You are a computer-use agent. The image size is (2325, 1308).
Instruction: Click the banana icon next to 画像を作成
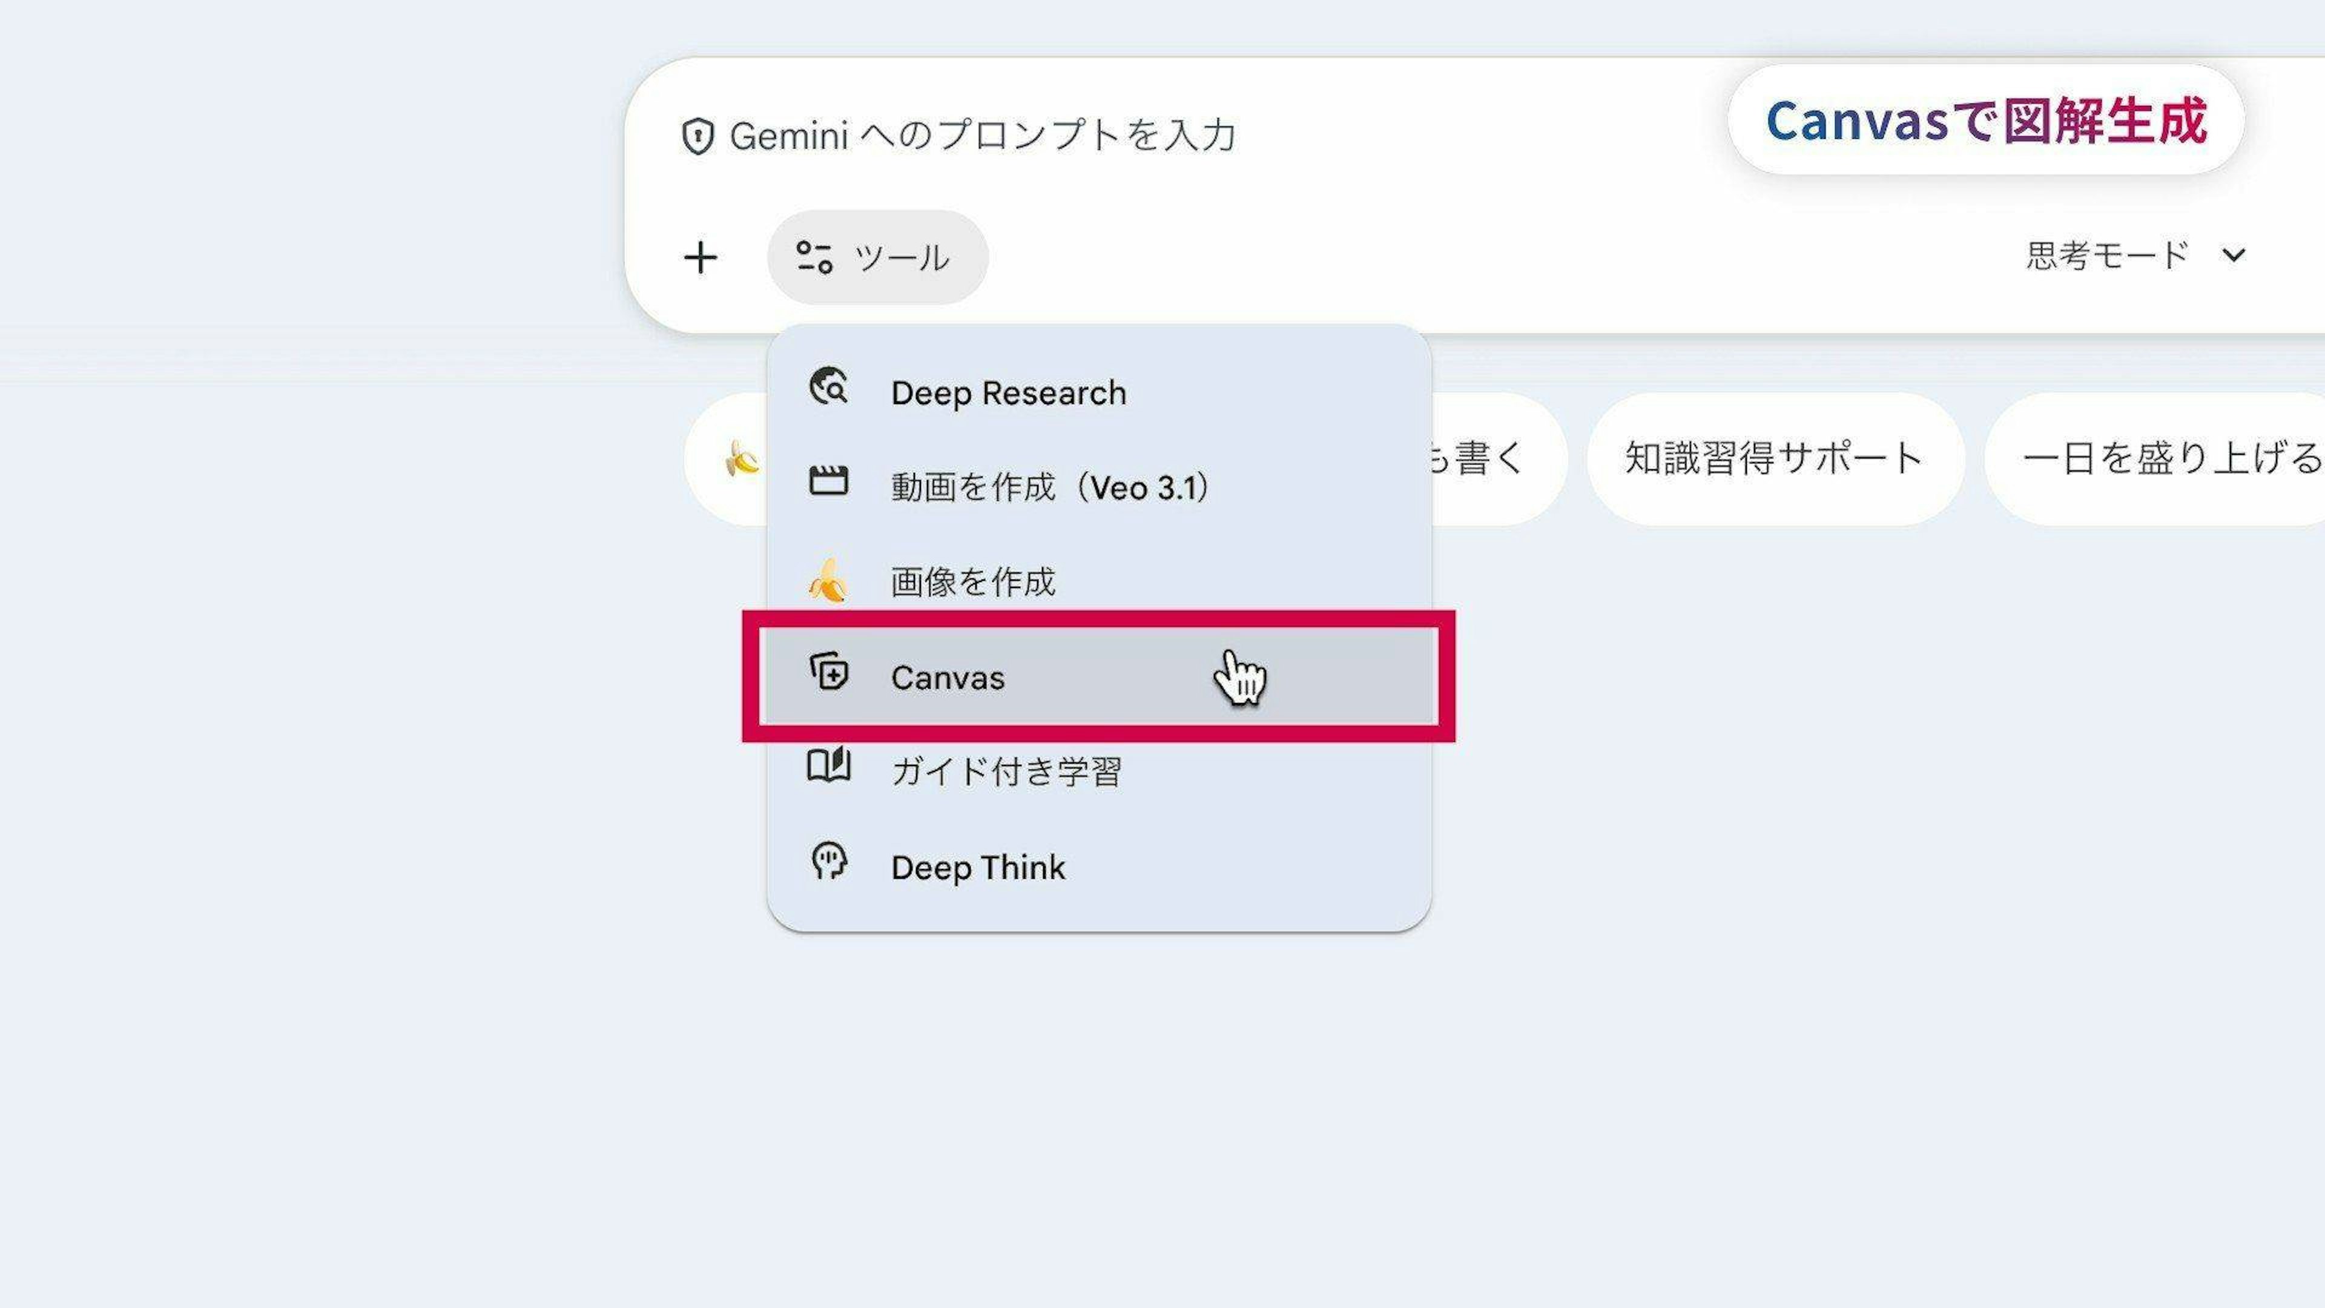point(828,581)
